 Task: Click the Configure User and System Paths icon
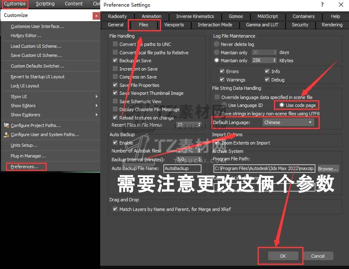tap(6, 134)
